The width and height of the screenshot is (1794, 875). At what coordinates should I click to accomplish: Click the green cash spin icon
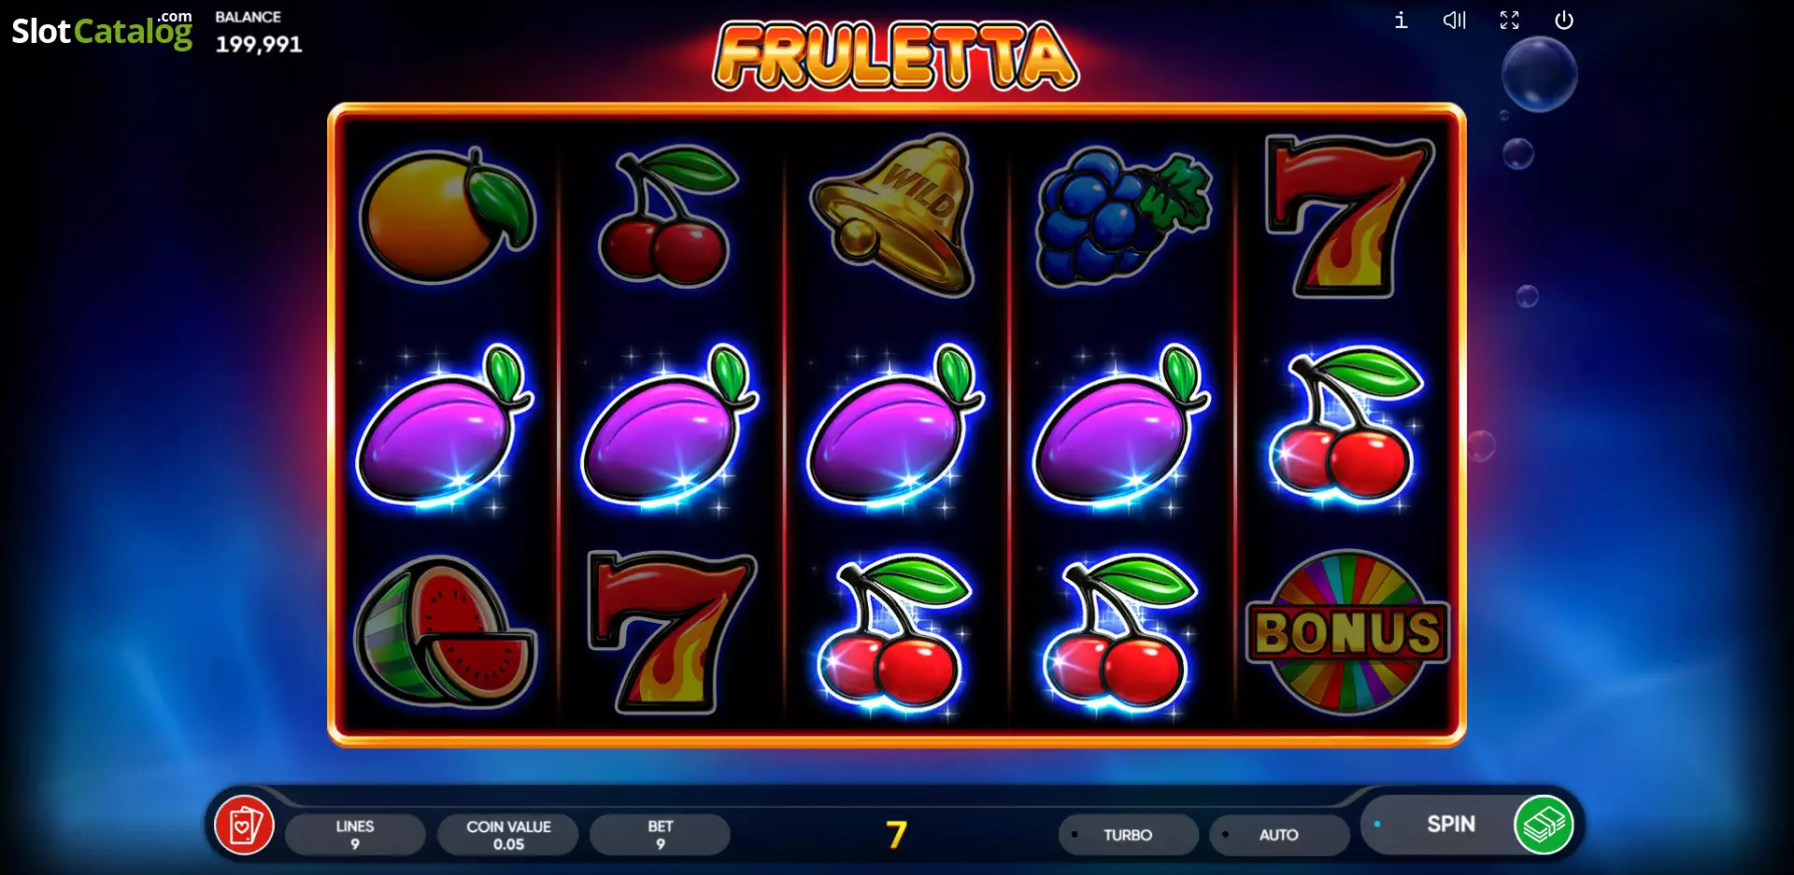[x=1544, y=825]
